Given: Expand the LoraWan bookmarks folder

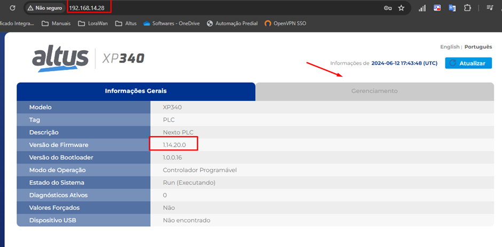Looking at the screenshot, I should (92, 23).
